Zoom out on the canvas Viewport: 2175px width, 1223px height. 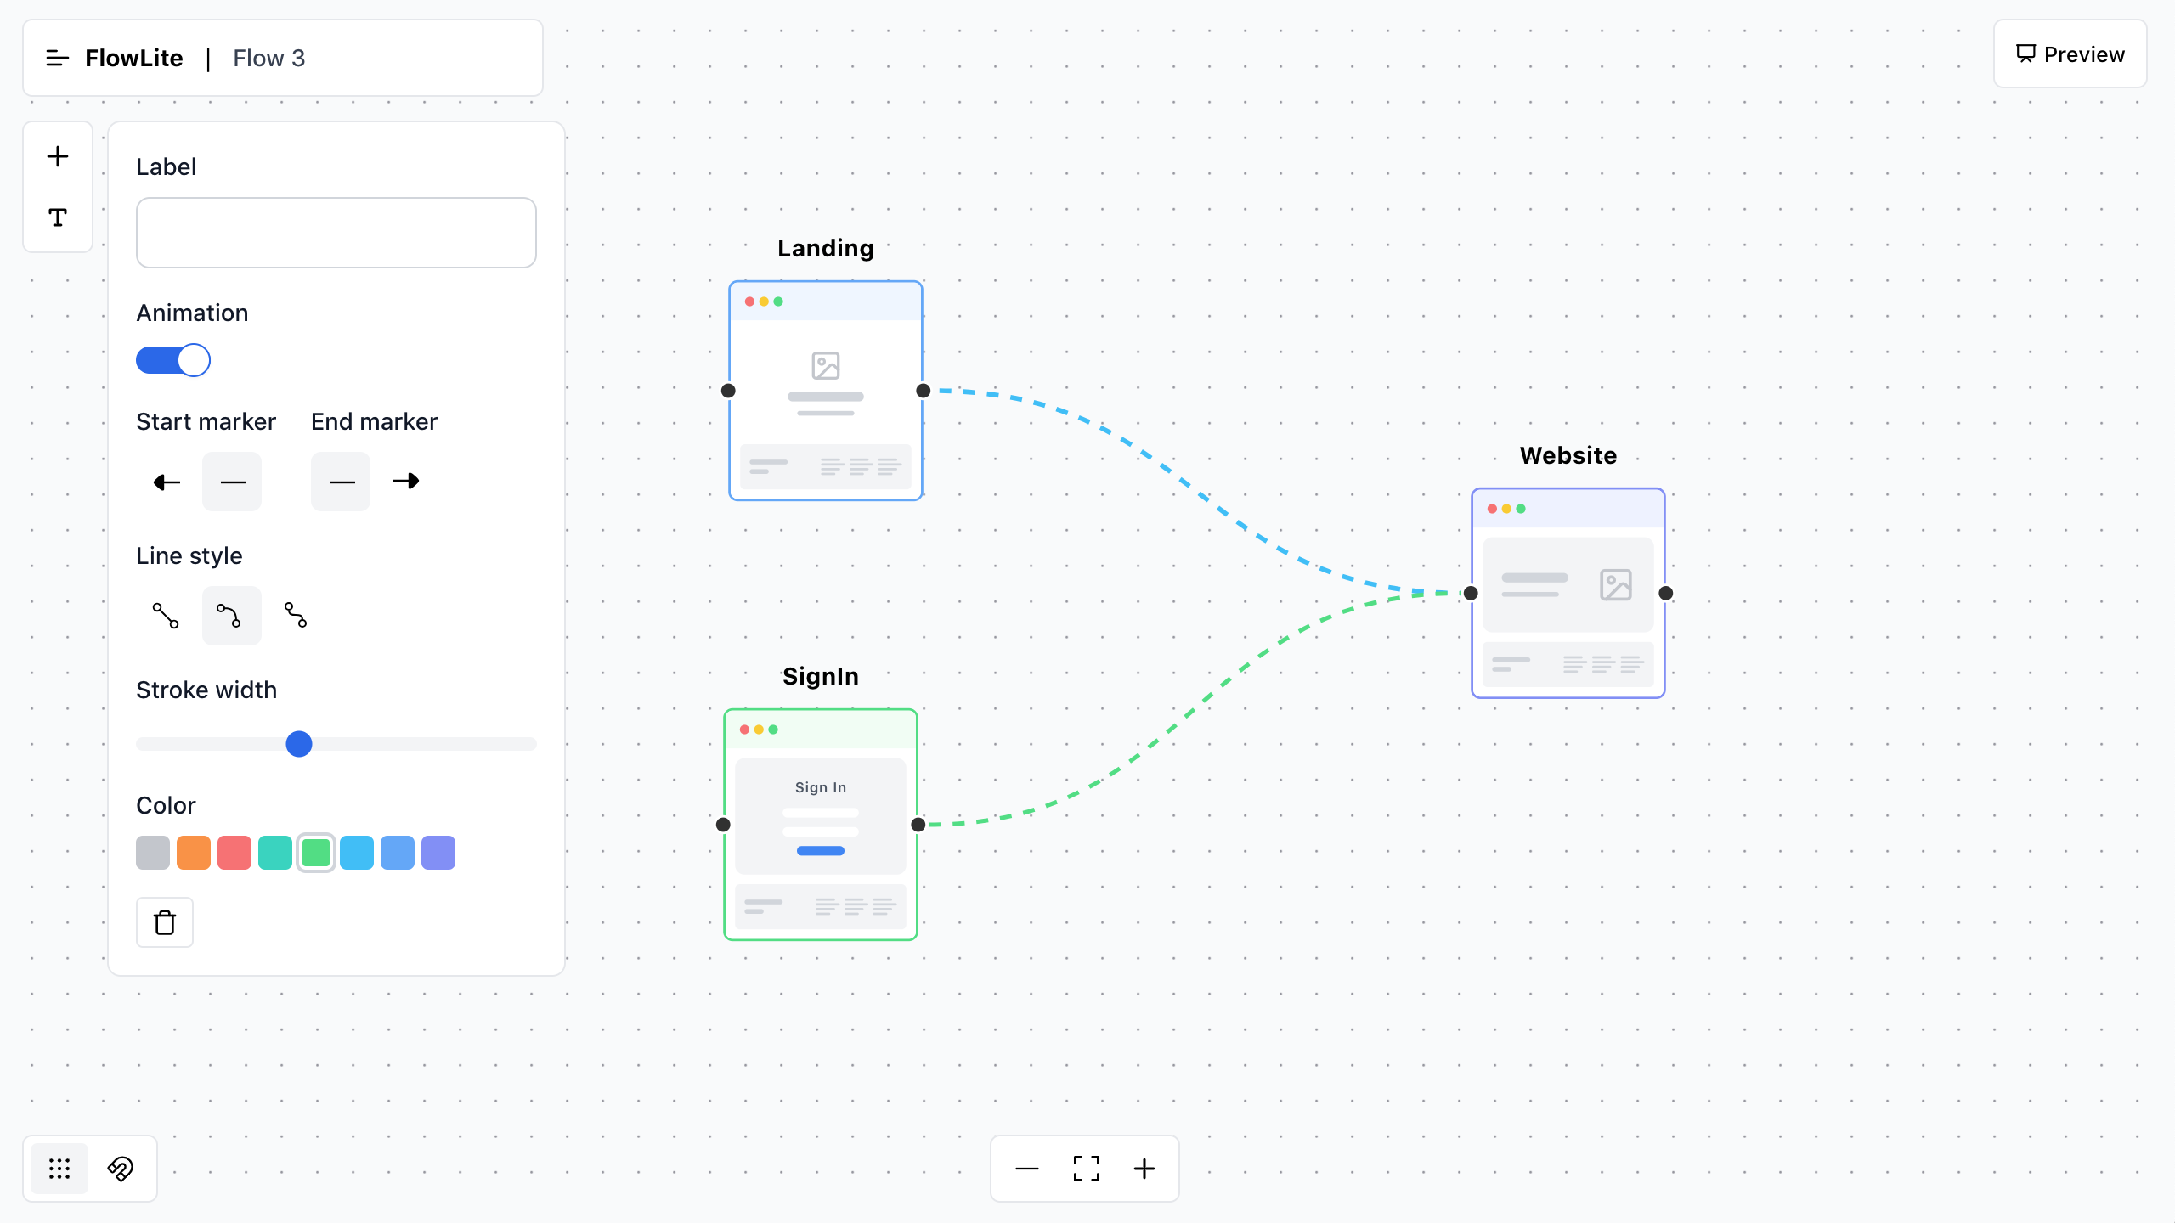[x=1026, y=1169]
